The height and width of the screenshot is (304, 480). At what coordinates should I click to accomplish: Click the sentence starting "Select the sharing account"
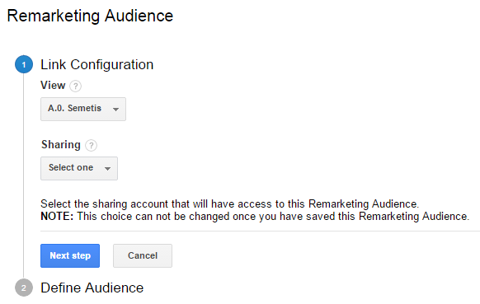pos(230,203)
